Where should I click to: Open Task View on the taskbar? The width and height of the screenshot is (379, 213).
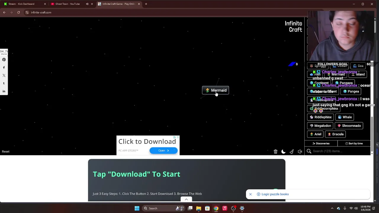point(190,208)
